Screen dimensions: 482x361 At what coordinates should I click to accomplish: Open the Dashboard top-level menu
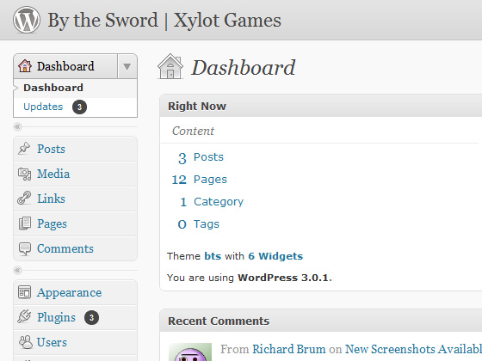point(65,66)
